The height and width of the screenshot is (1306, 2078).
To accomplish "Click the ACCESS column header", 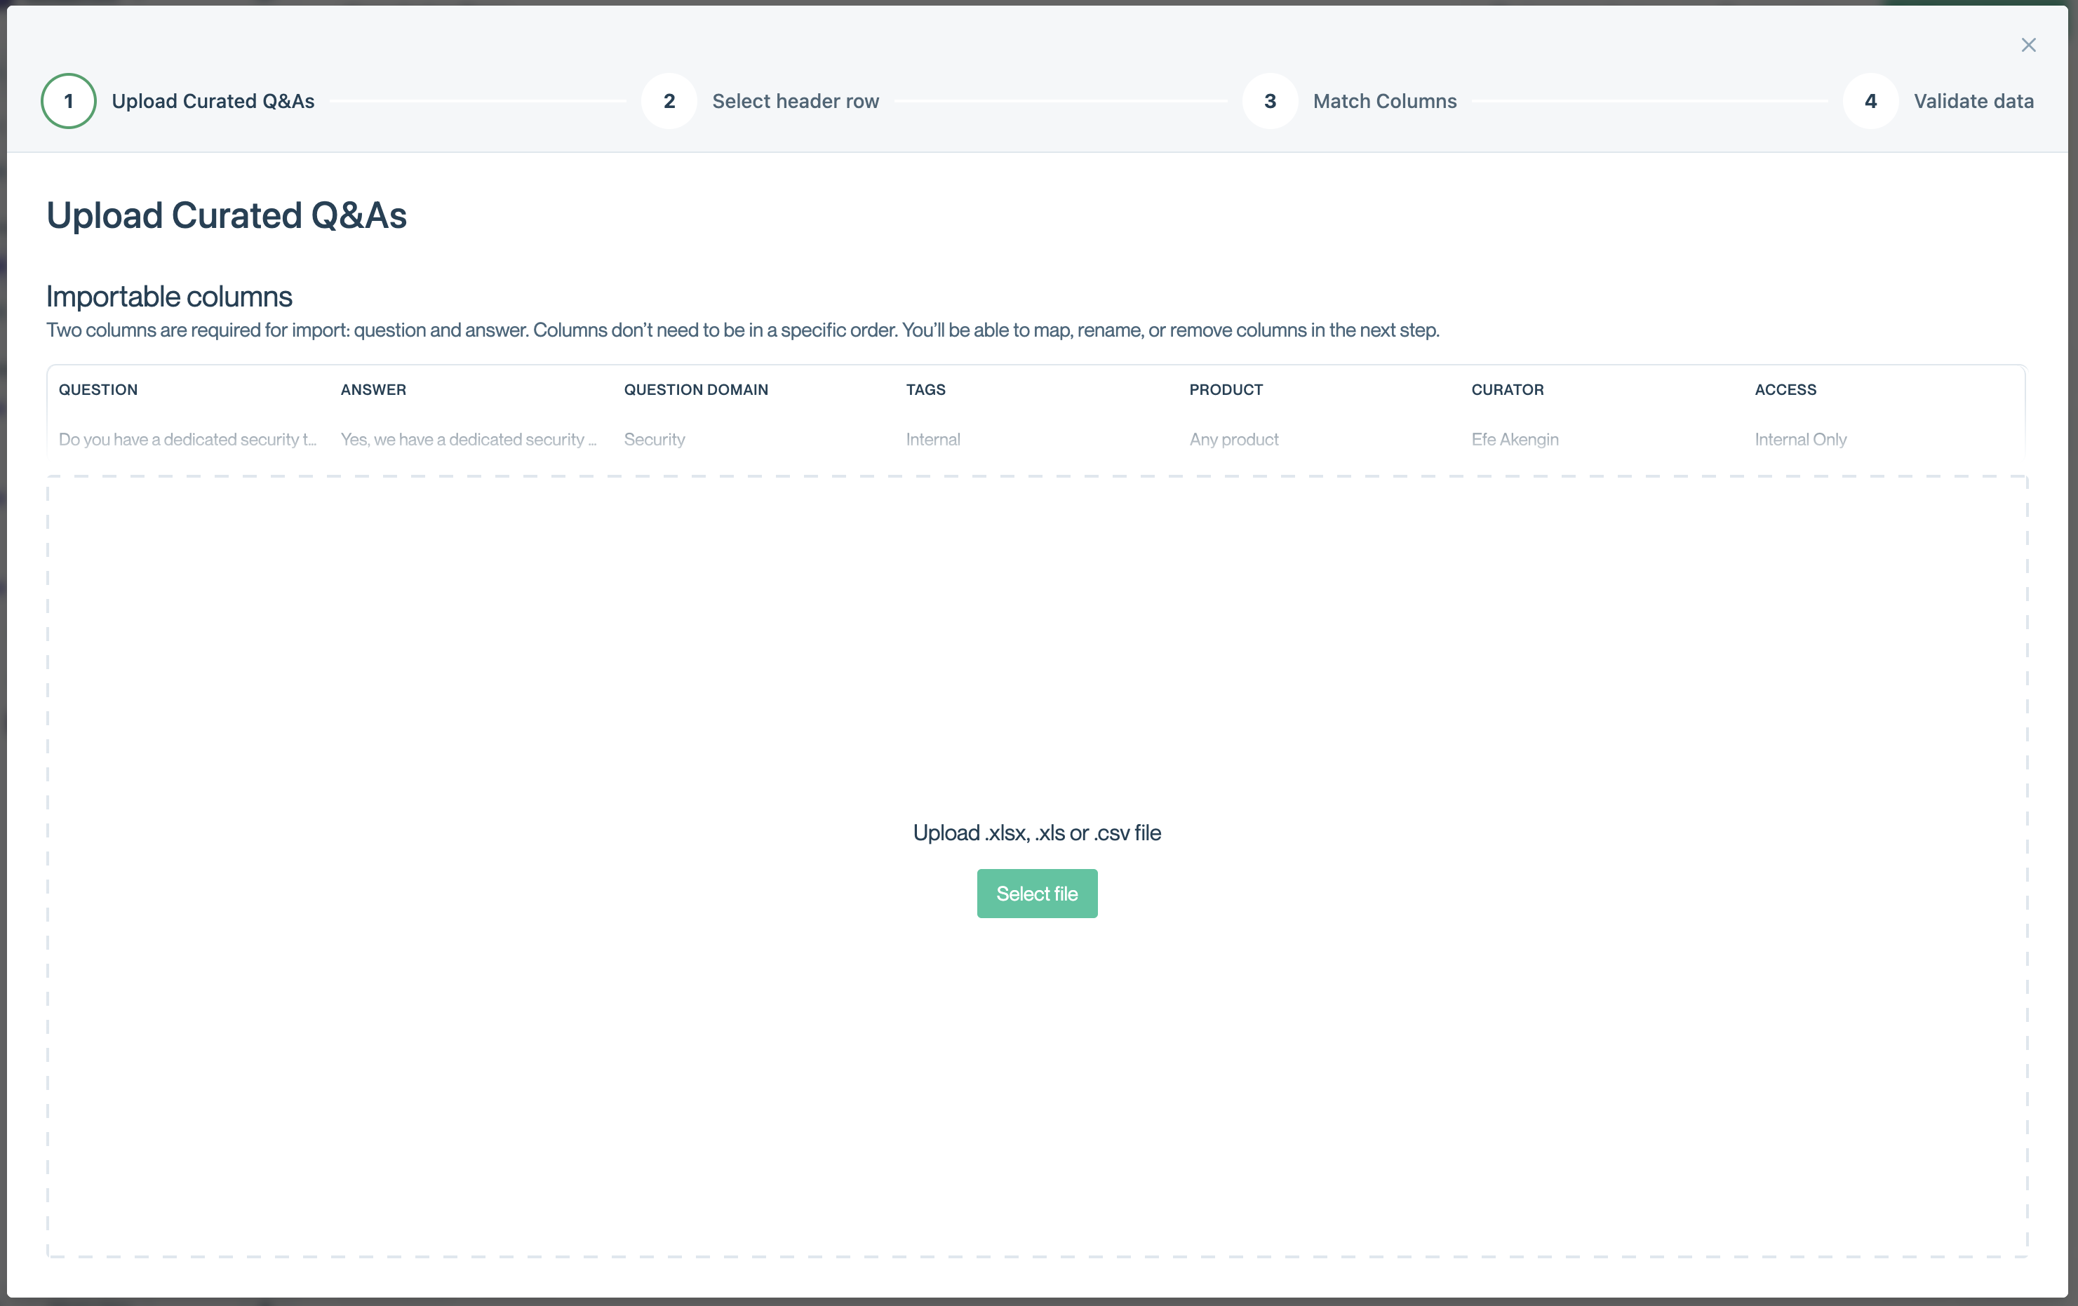I will (1785, 389).
